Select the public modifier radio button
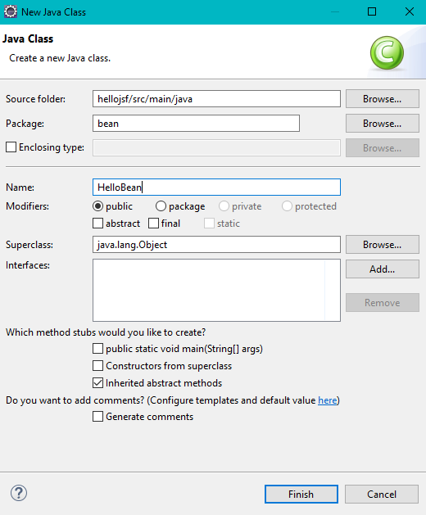 tap(98, 206)
